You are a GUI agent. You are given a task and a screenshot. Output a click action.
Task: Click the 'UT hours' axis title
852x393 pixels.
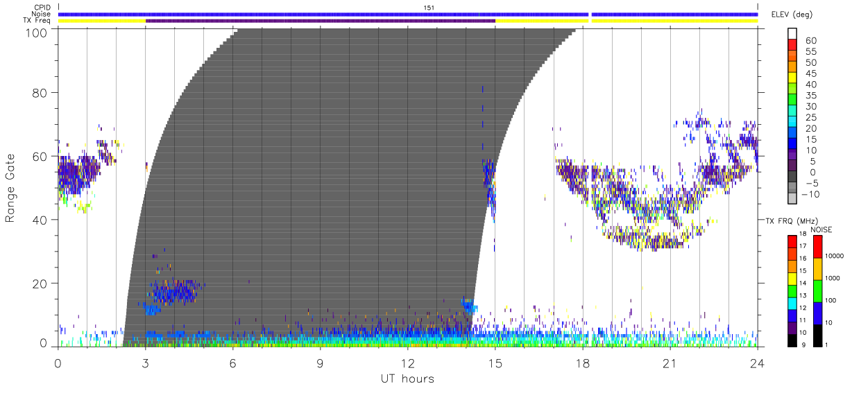tap(407, 378)
